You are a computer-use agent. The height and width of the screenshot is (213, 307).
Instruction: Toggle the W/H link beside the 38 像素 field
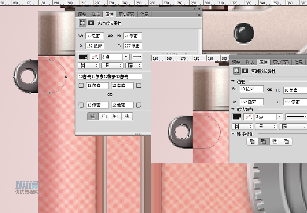(x=110, y=36)
